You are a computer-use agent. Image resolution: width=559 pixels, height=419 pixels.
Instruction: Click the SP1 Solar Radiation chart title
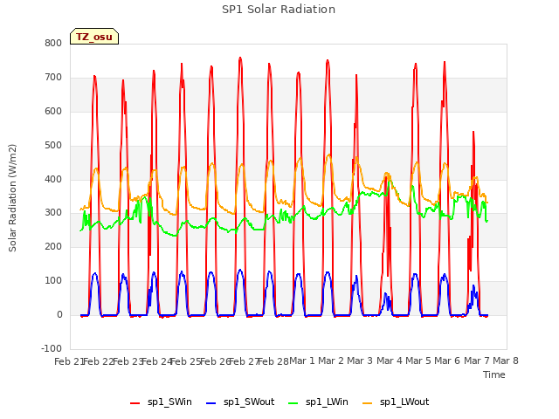[279, 10]
